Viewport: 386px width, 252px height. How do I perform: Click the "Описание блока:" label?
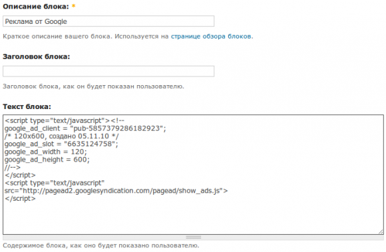36,7
